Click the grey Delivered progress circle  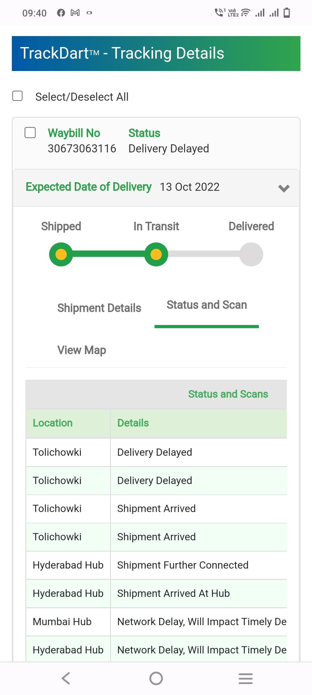point(251,254)
